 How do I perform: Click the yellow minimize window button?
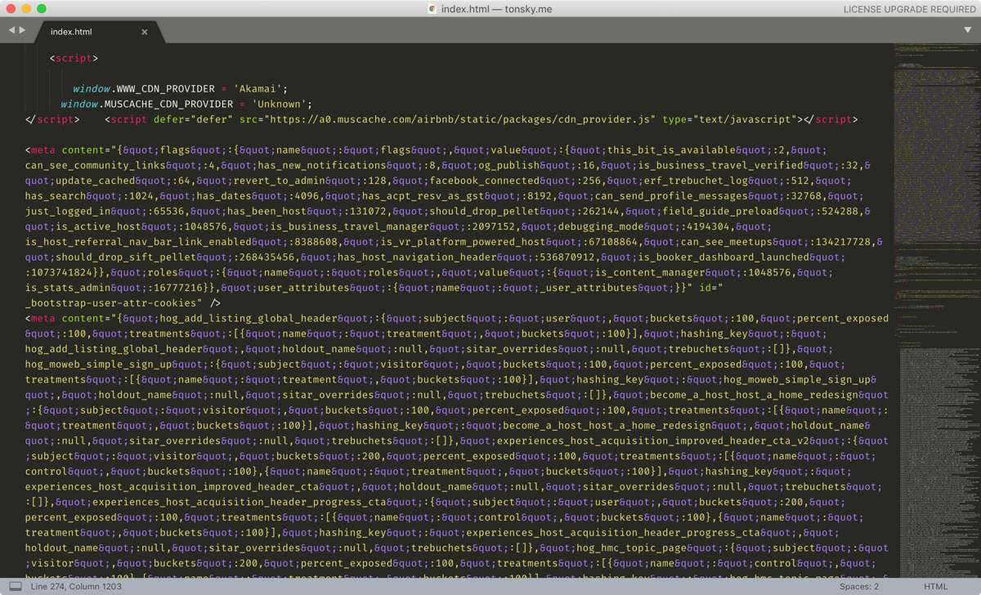(x=26, y=9)
